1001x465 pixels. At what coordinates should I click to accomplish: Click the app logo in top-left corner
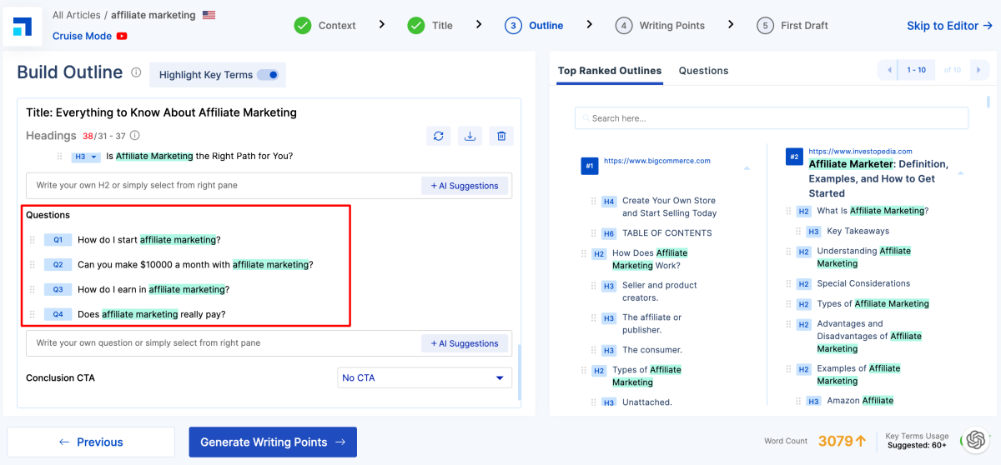coord(23,26)
